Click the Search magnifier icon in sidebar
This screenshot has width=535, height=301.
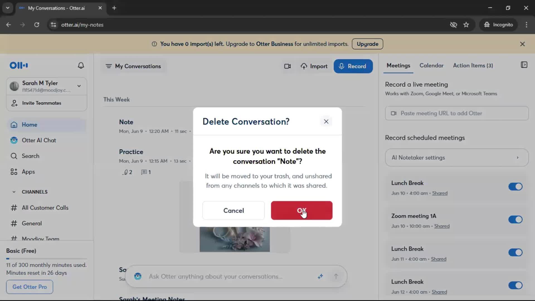pos(14,156)
